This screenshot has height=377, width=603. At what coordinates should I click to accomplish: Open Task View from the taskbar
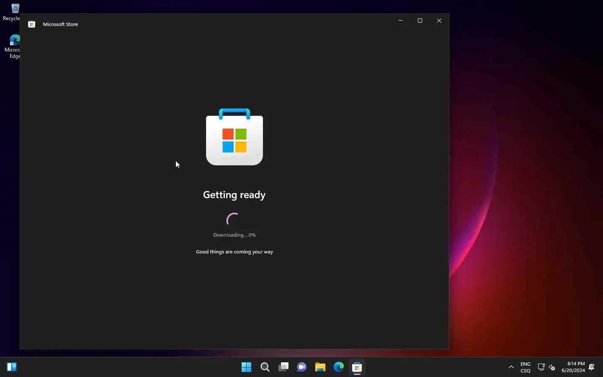pos(283,367)
